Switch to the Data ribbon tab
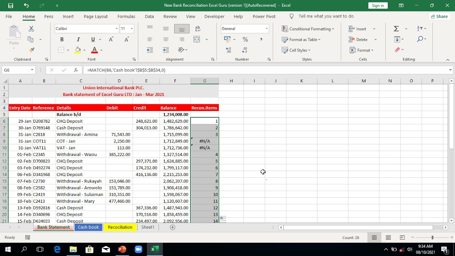The width and height of the screenshot is (455, 256). pyautogui.click(x=149, y=16)
